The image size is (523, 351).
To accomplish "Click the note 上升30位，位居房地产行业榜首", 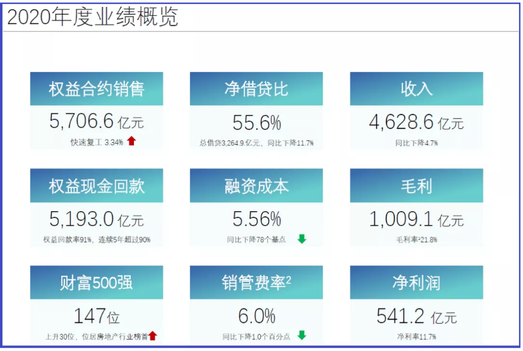I will click(96, 337).
